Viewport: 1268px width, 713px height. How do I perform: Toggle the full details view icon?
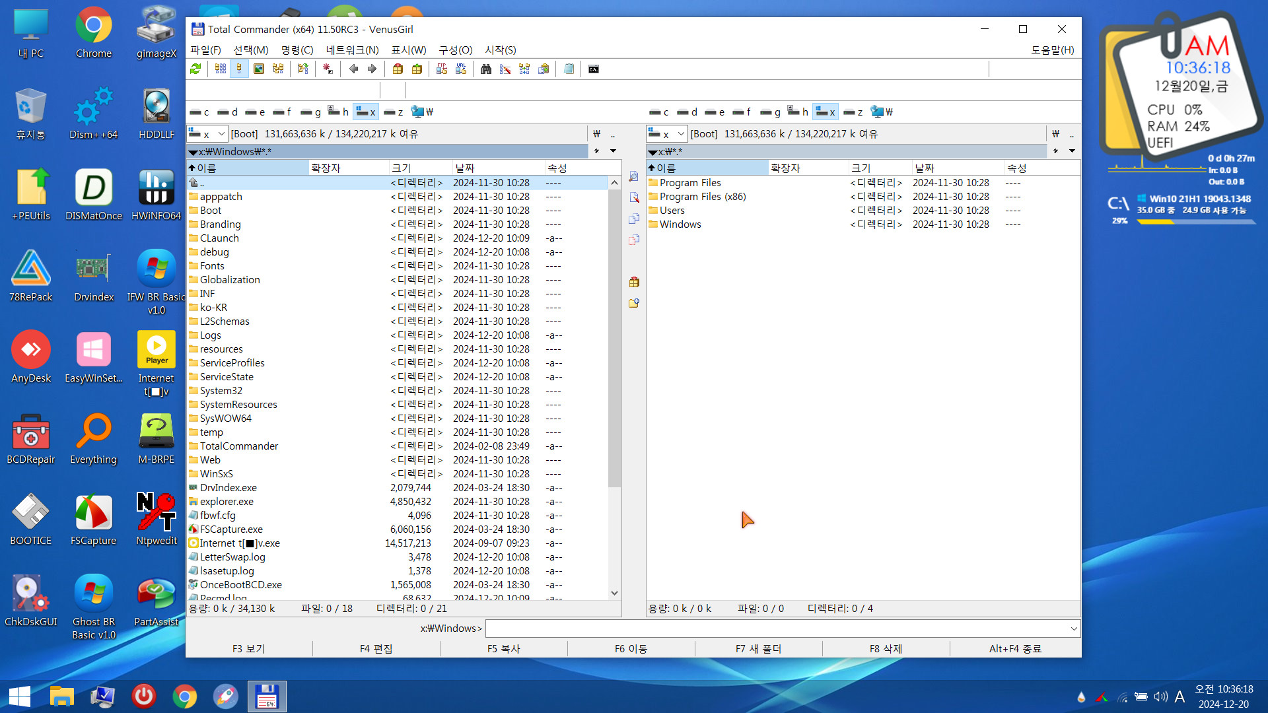click(x=239, y=69)
